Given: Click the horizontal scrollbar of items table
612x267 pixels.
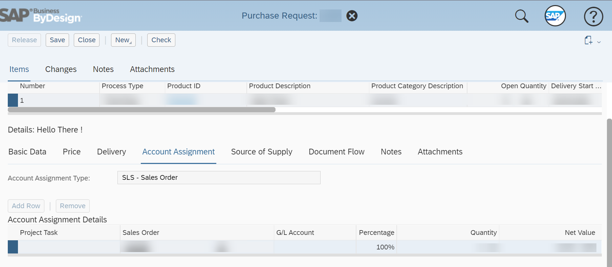Looking at the screenshot, I should coord(141,110).
